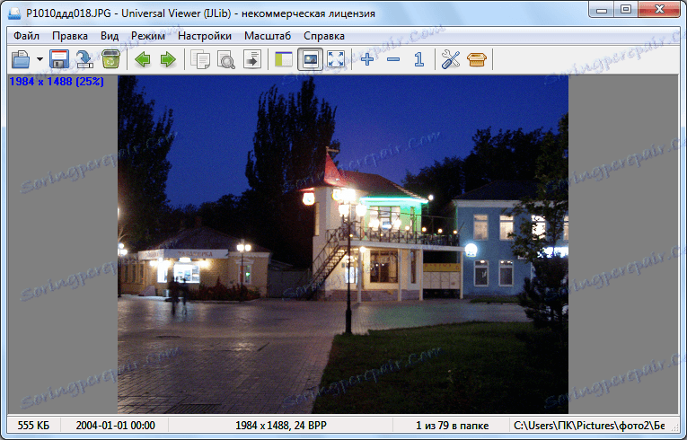This screenshot has width=687, height=440.
Task: Close the Universal Viewer window
Action: click(659, 10)
